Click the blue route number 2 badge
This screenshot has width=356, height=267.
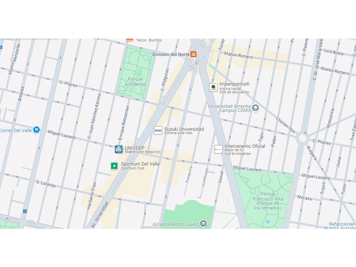25,211
